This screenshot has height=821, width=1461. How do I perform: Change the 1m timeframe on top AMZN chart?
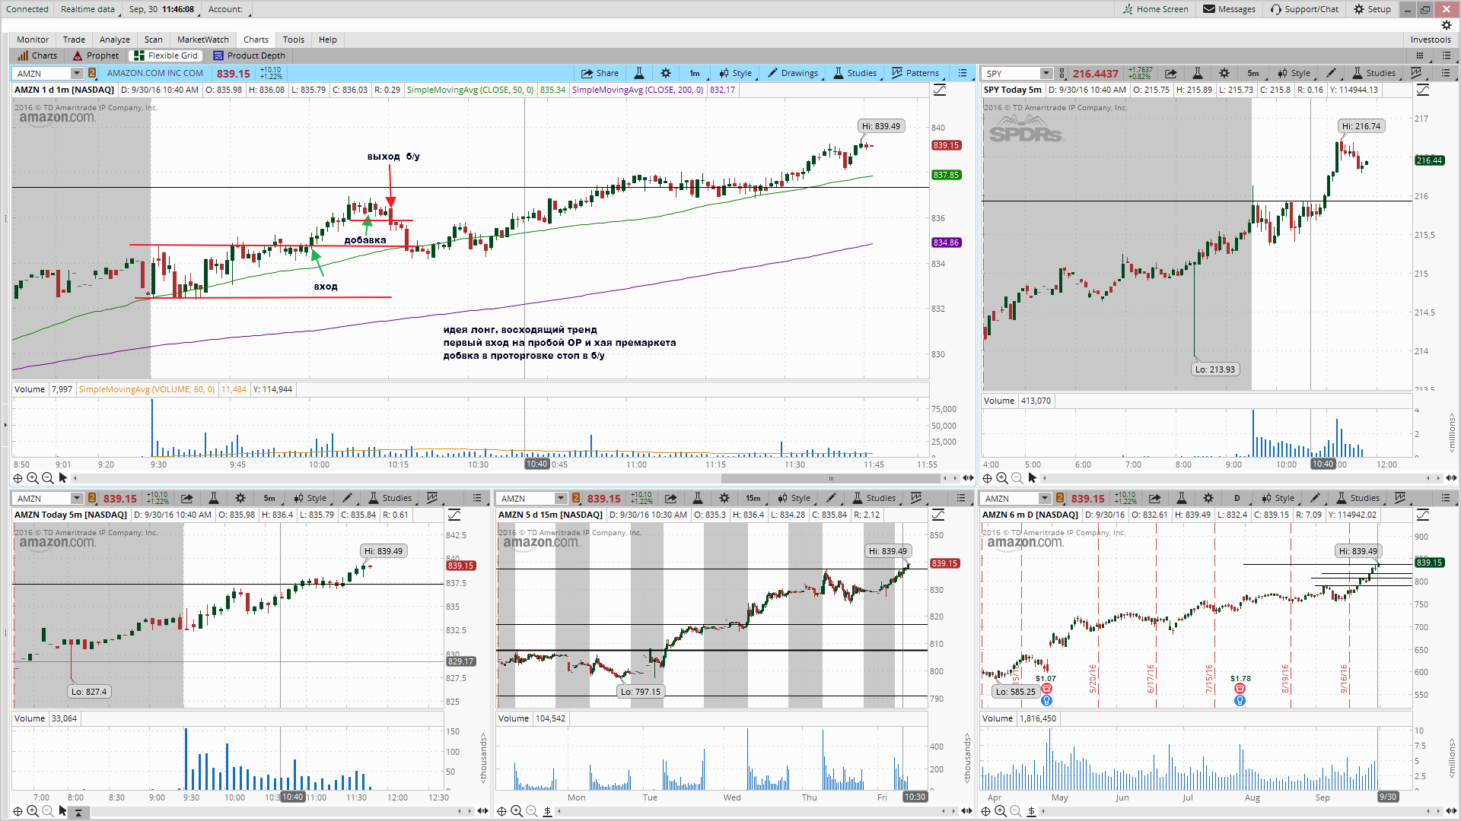coord(695,73)
